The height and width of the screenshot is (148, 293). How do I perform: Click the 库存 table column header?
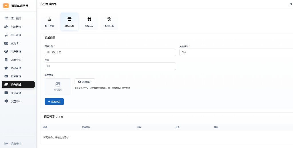pyautogui.click(x=139, y=127)
